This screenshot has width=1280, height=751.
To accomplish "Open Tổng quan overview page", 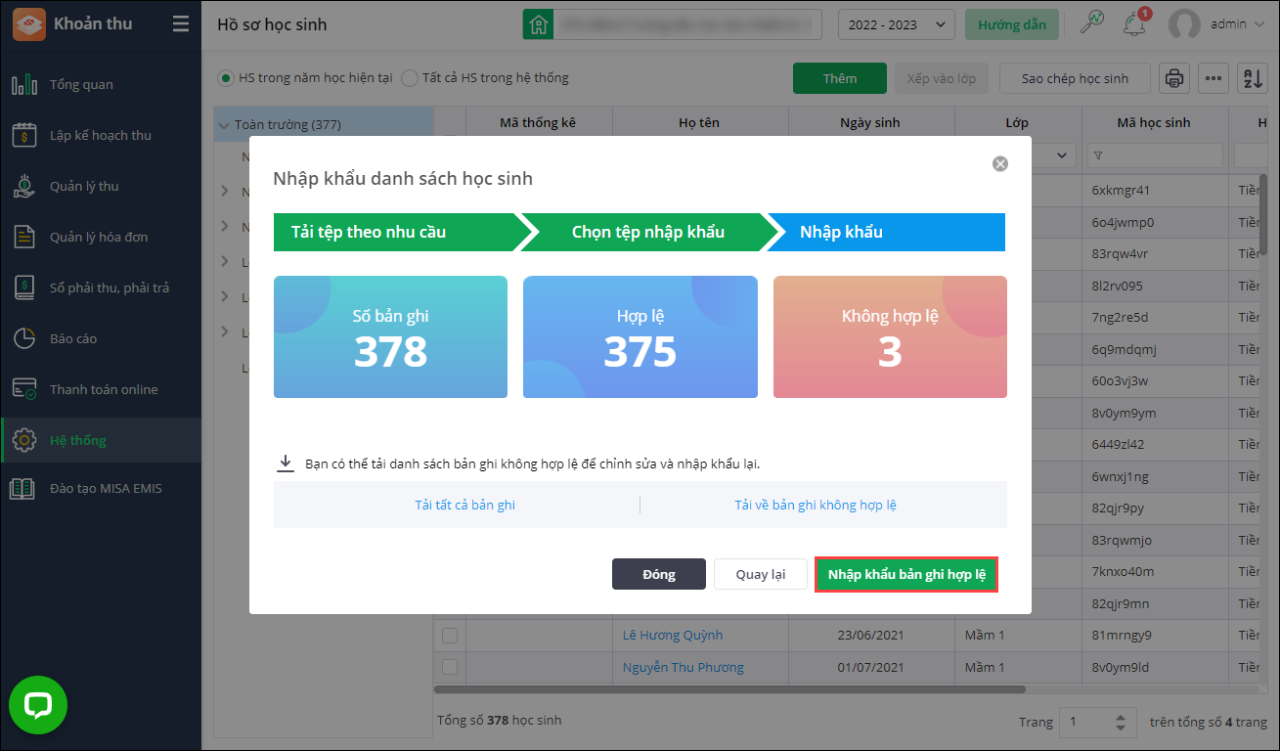I will tap(81, 84).
